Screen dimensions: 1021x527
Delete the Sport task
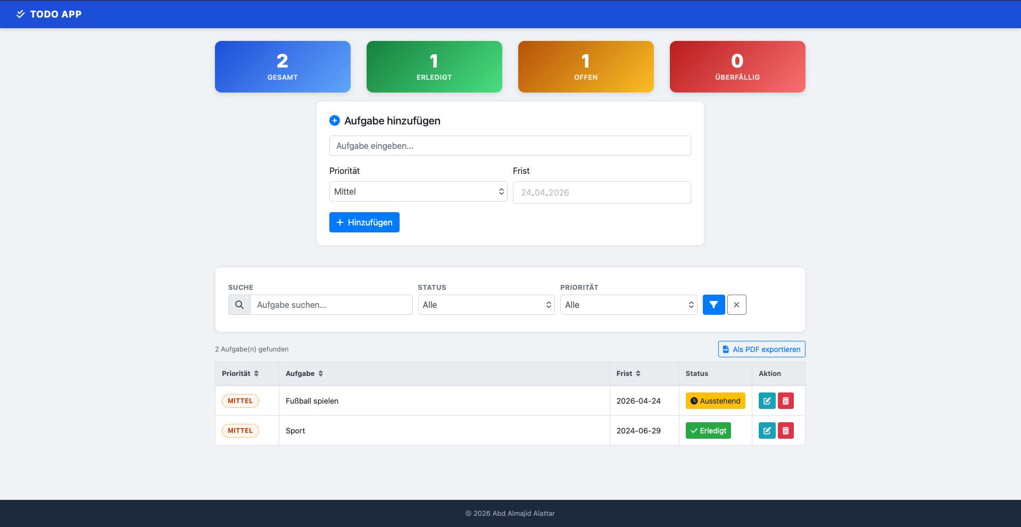(785, 431)
